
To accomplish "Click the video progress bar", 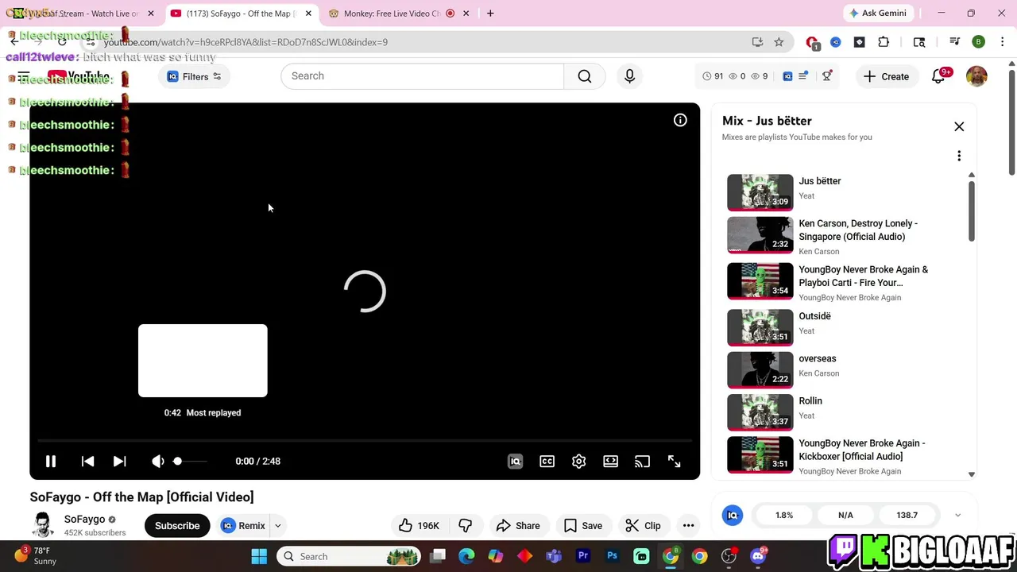I will (365, 439).
